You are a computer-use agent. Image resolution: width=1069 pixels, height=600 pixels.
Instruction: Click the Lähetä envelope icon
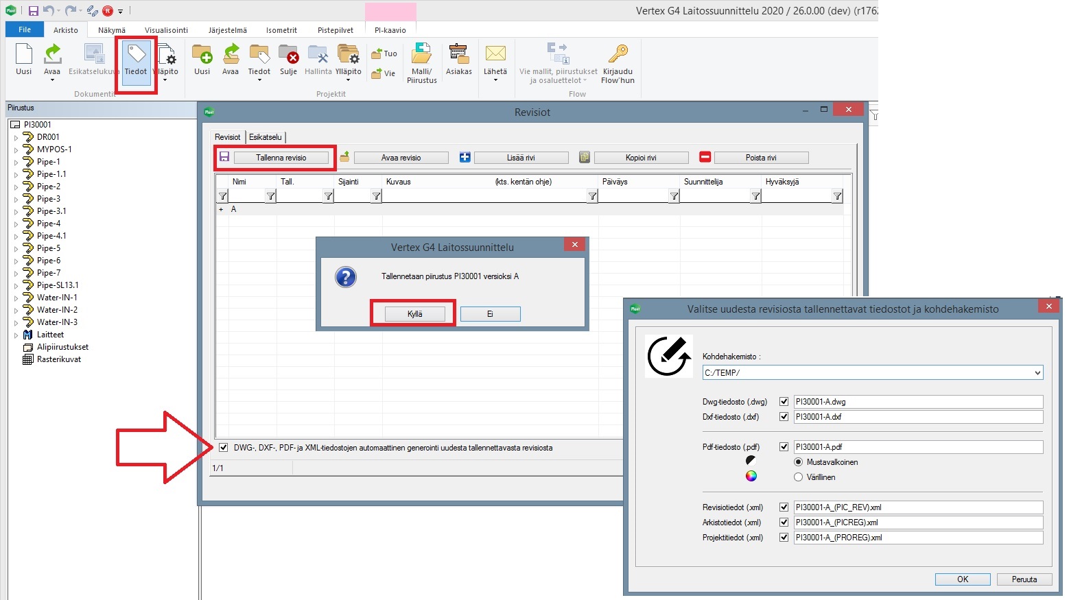[495, 56]
